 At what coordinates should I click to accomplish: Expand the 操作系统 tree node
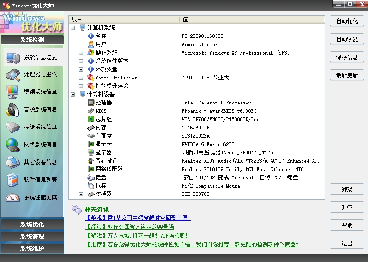coord(81,53)
